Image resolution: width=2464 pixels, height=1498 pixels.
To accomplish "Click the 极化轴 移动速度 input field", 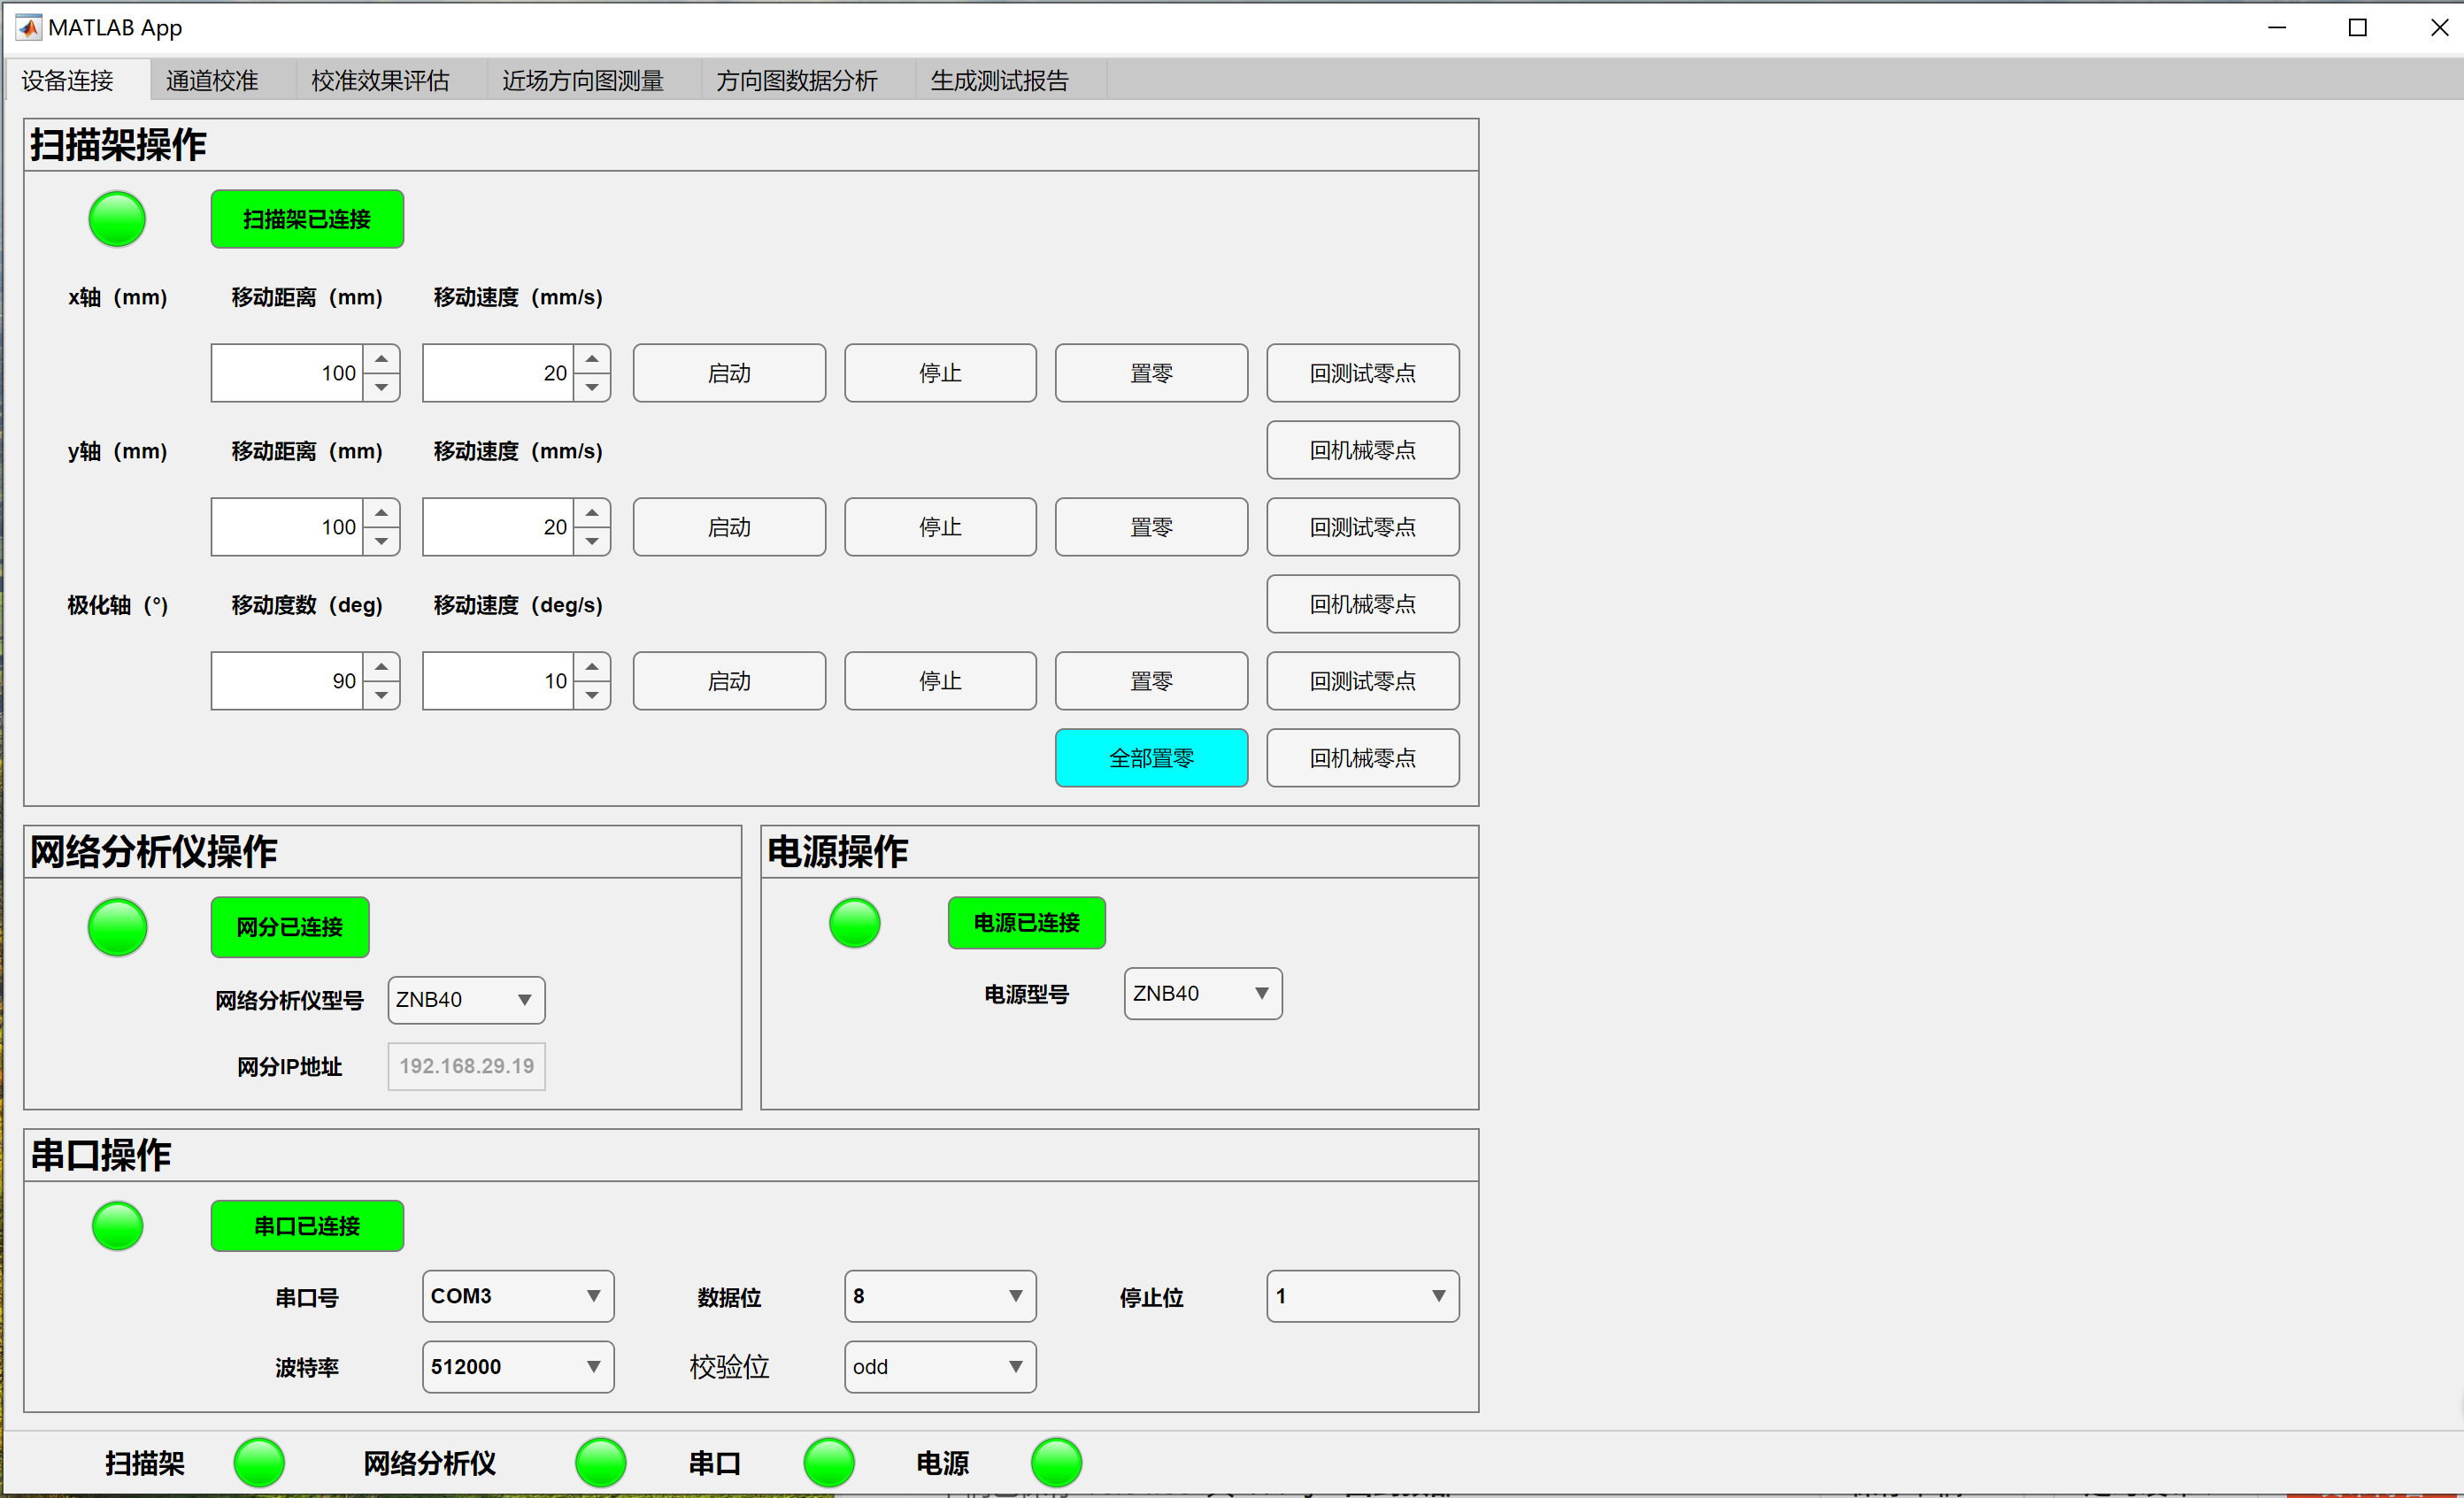I will click(x=498, y=681).
